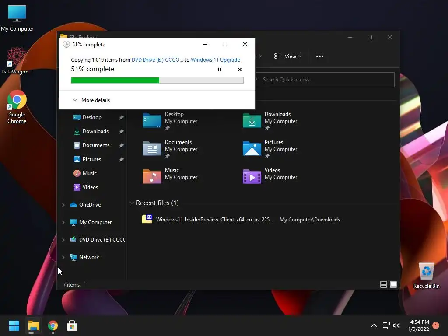Expand More details in copy dialog
The width and height of the screenshot is (448, 336).
click(91, 100)
